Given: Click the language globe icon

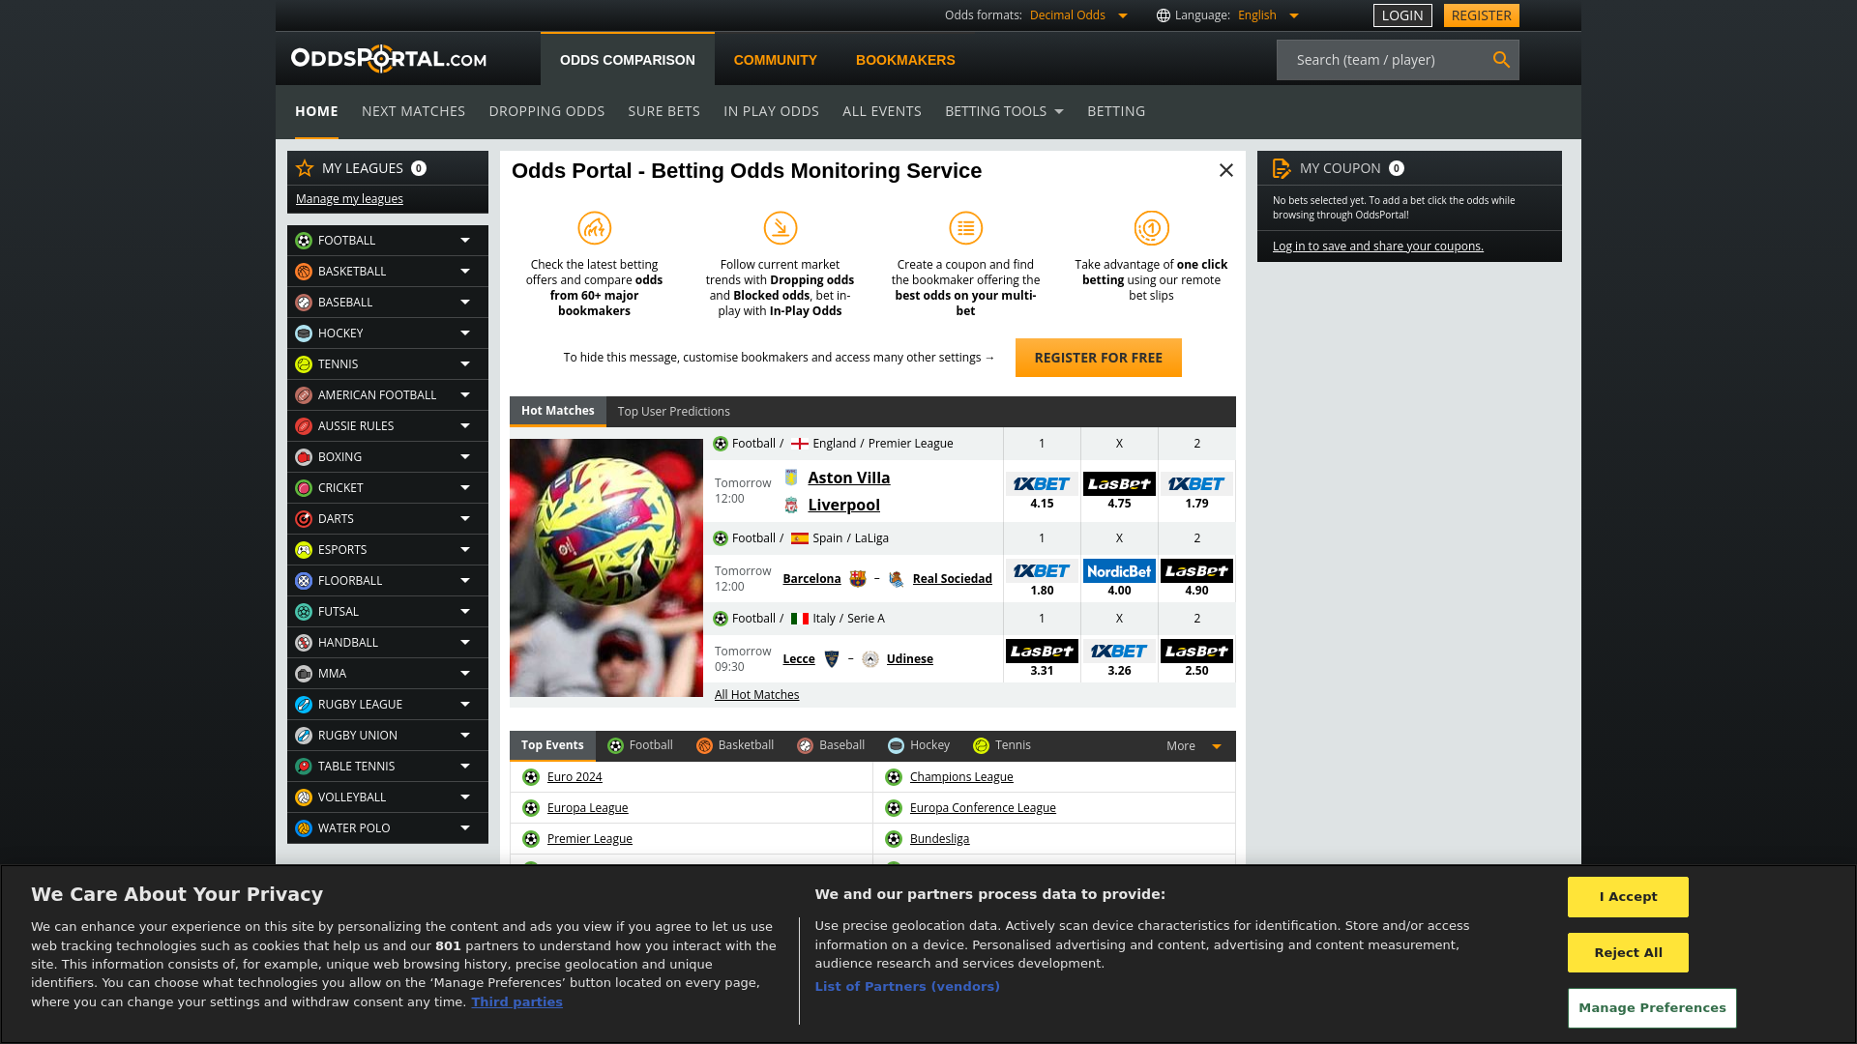Looking at the screenshot, I should (x=1164, y=15).
